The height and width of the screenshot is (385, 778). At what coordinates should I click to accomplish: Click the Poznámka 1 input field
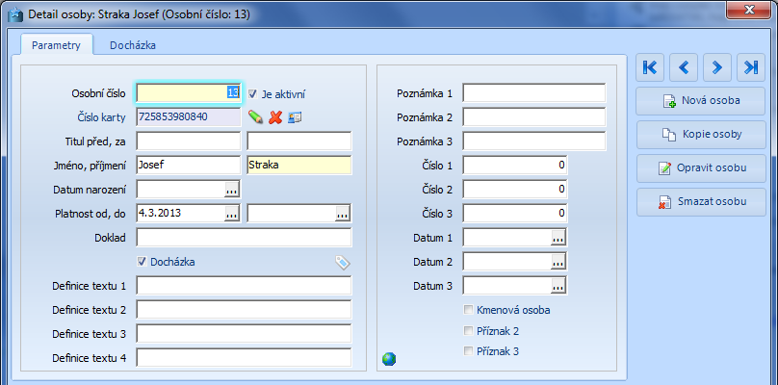tap(534, 92)
